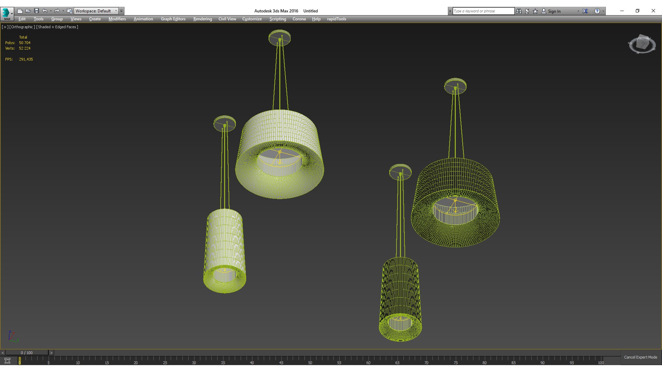Open the Communication Center satellite icon
Image resolution: width=662 pixels, height=372 pixels.
tap(527, 11)
